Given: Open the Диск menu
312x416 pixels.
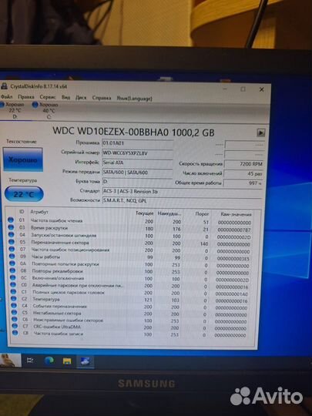Looking at the screenshot, I should pos(81,98).
